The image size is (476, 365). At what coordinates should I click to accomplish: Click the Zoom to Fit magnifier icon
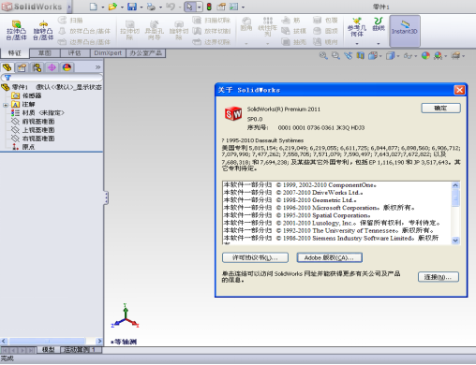tap(323, 56)
